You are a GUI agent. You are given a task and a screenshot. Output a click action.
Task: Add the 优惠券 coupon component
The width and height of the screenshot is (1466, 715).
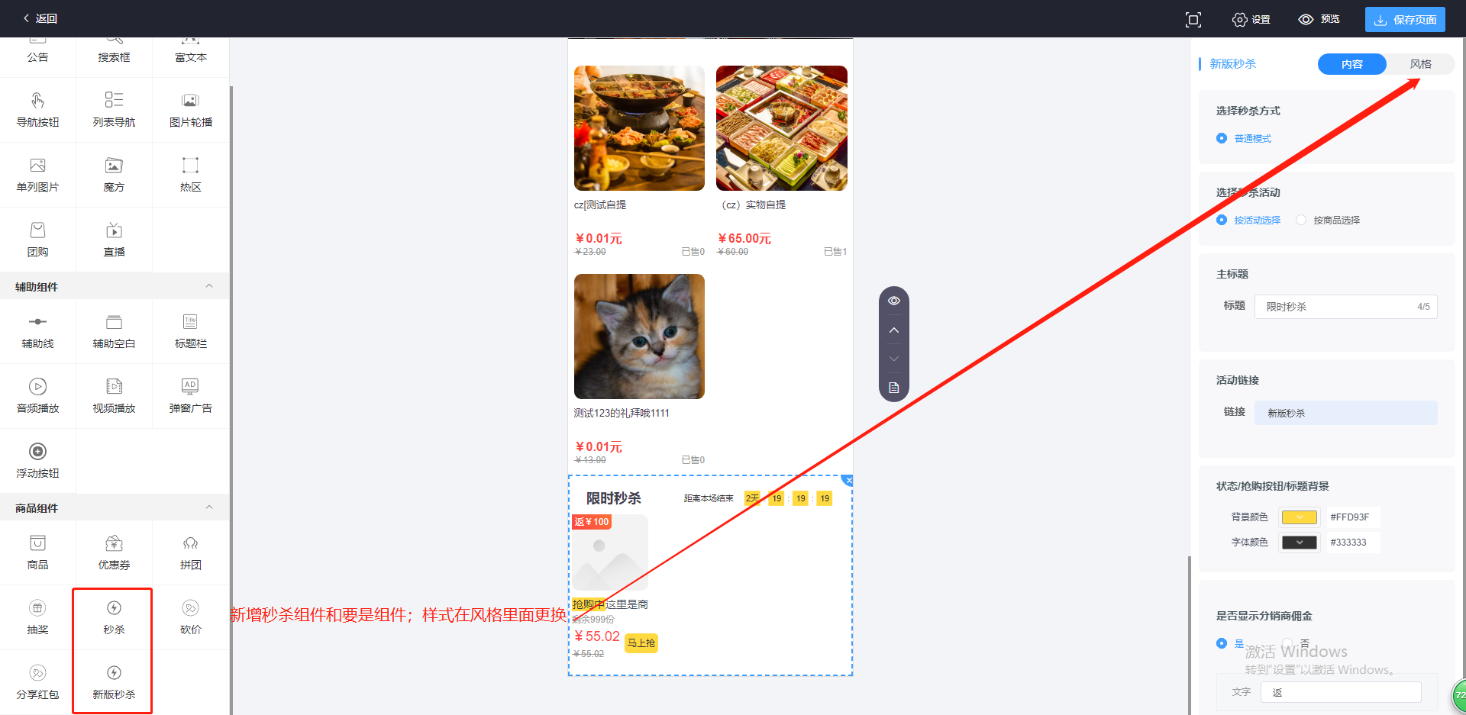pyautogui.click(x=114, y=552)
